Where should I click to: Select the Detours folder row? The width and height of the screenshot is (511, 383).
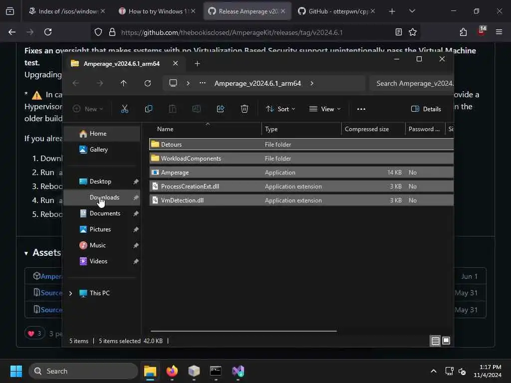301,144
